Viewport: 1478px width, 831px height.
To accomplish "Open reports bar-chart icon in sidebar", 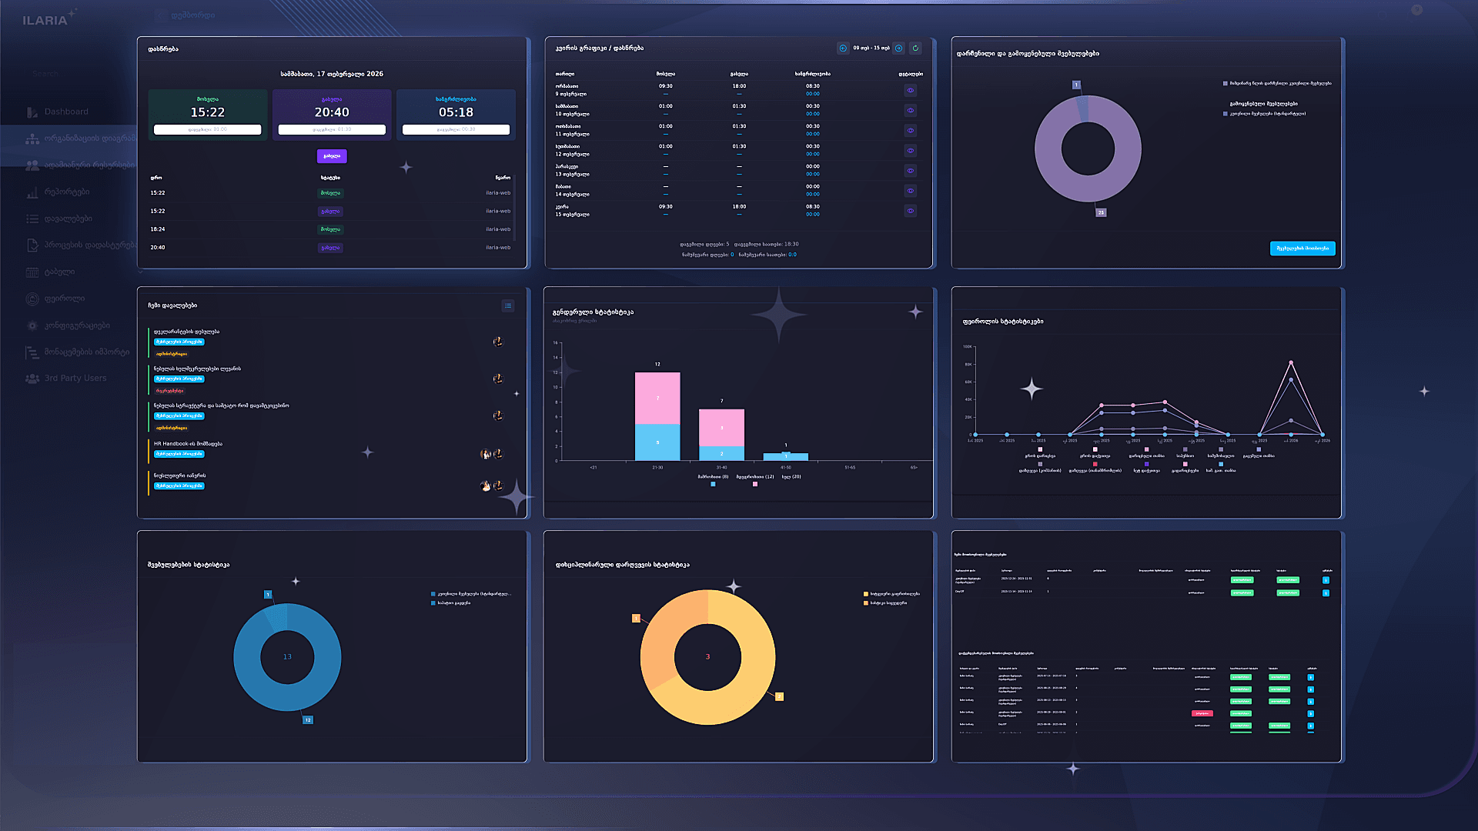I will click(x=32, y=192).
